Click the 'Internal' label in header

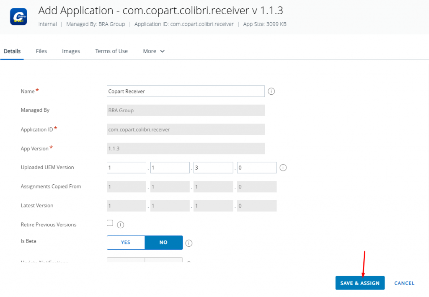click(x=48, y=24)
